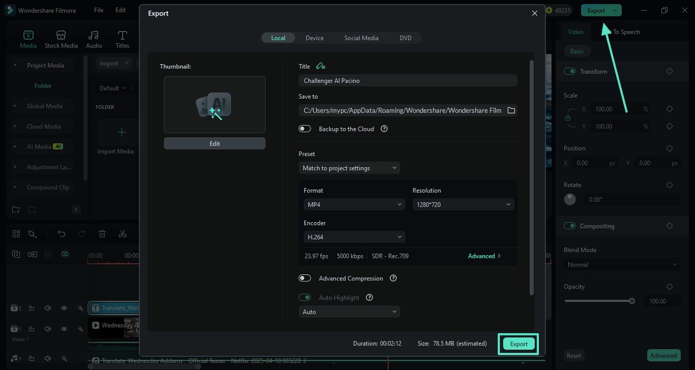
Task: Open Resolution 1280*720 dropdown
Action: 463,204
